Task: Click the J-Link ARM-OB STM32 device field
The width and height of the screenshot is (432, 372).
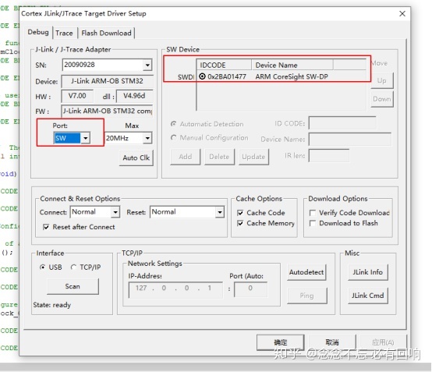Action: point(107,81)
